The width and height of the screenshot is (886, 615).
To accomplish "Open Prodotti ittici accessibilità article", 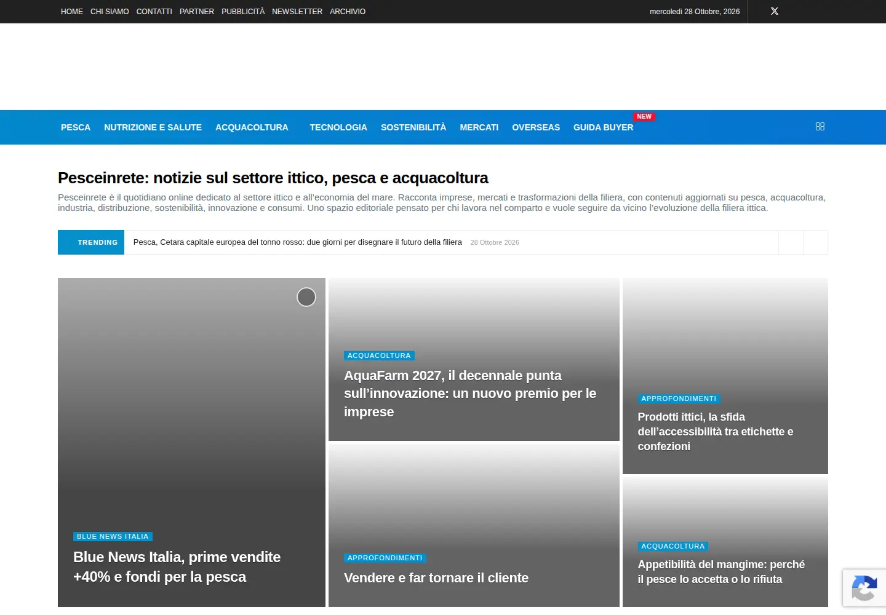I will [x=716, y=432].
